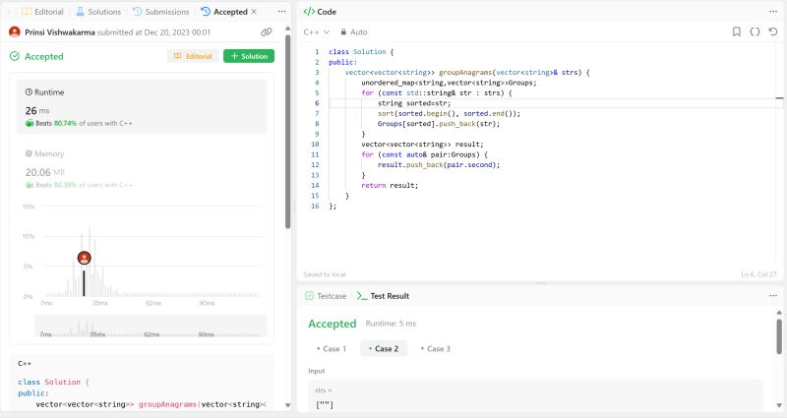Switch to the Testcase tab
Image resolution: width=787 pixels, height=418 pixels.
pos(326,296)
